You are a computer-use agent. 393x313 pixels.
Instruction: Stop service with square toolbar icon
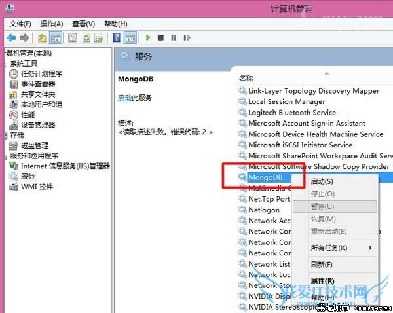point(160,37)
